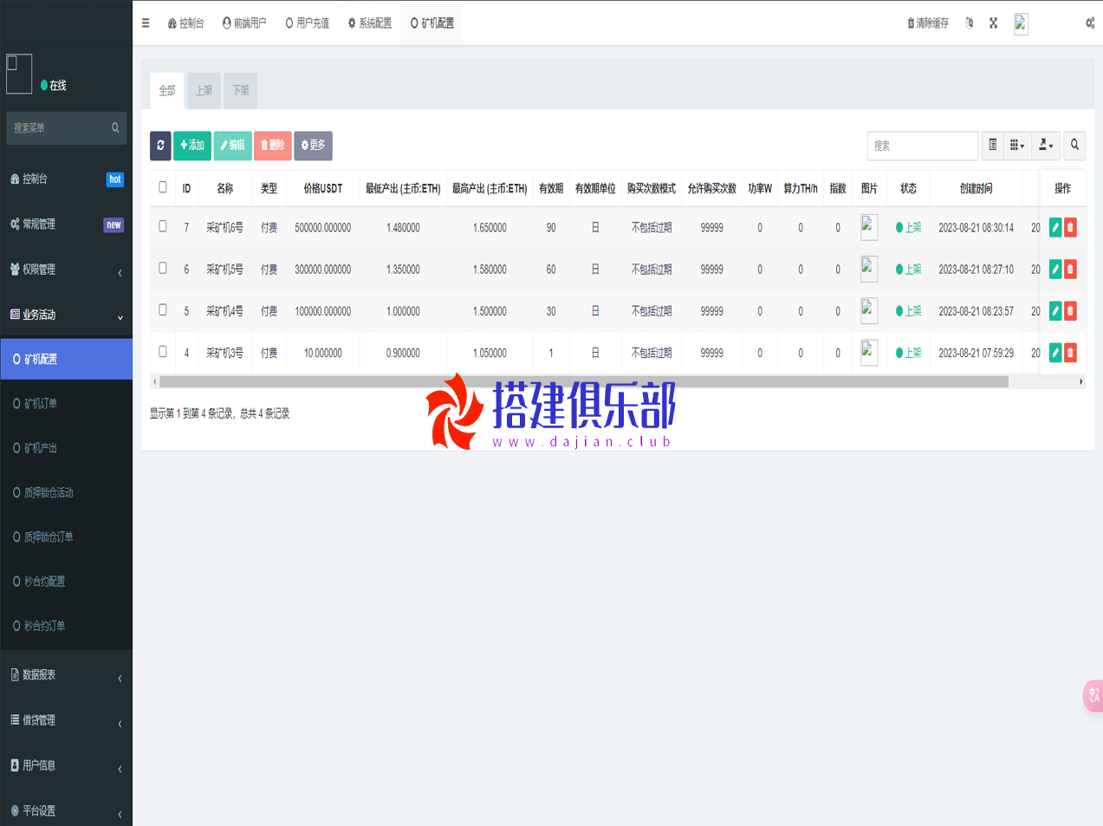1103x826 pixels.
Task: Open the image thumbnail in 采矿机4号 row
Action: coord(869,310)
